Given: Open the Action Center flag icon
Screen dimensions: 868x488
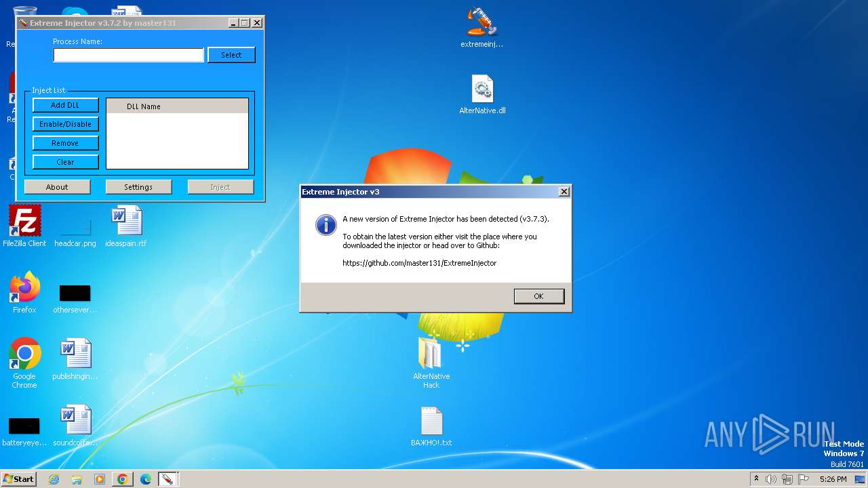Looking at the screenshot, I should coord(804,479).
